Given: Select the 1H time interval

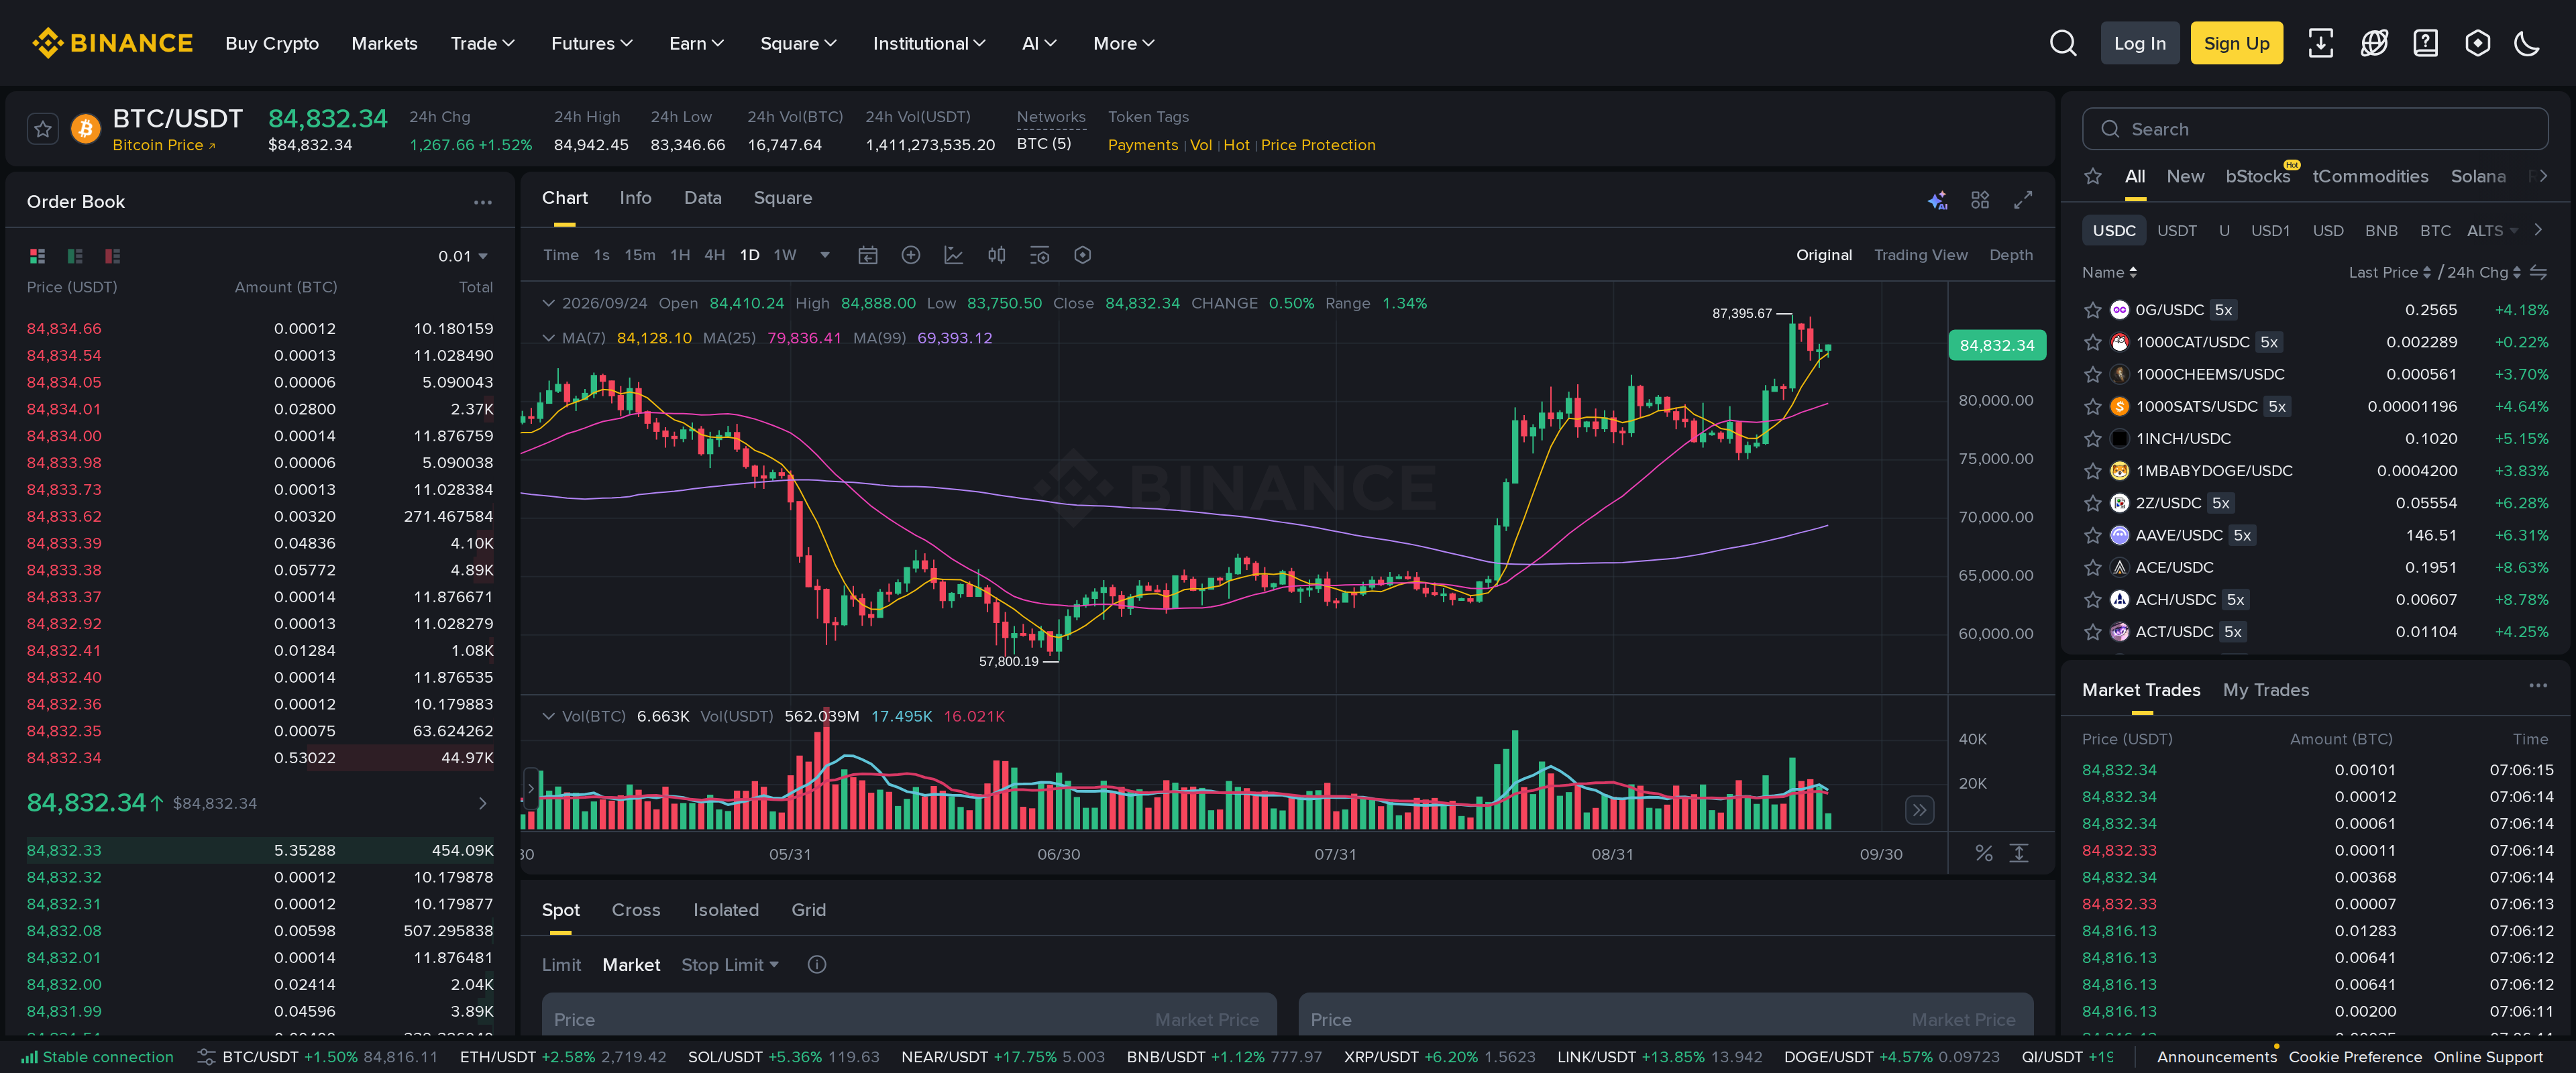Looking at the screenshot, I should tap(680, 255).
